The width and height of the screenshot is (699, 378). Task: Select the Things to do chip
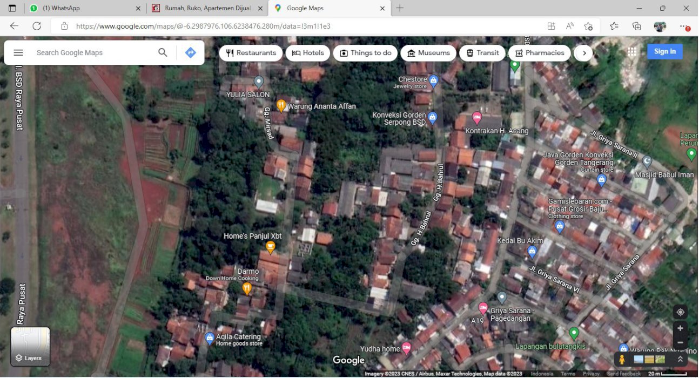[365, 53]
